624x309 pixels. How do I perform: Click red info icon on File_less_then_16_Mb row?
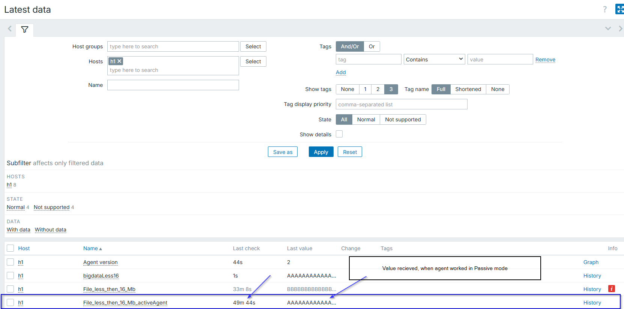(x=611, y=289)
